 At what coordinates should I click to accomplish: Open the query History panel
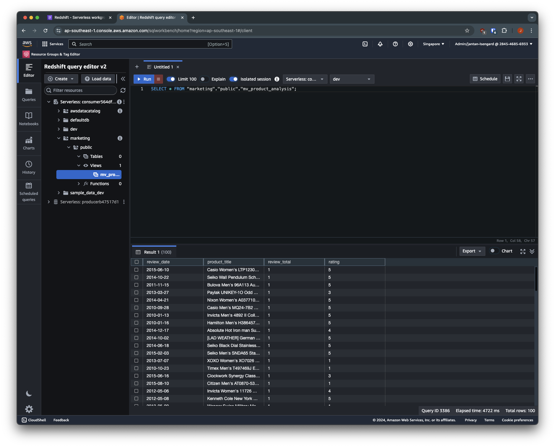[29, 167]
